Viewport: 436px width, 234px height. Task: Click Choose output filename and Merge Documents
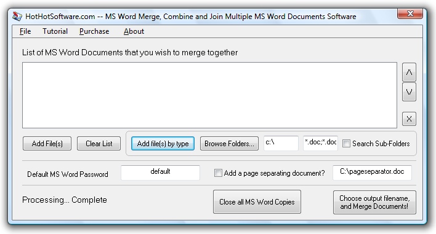point(374,202)
